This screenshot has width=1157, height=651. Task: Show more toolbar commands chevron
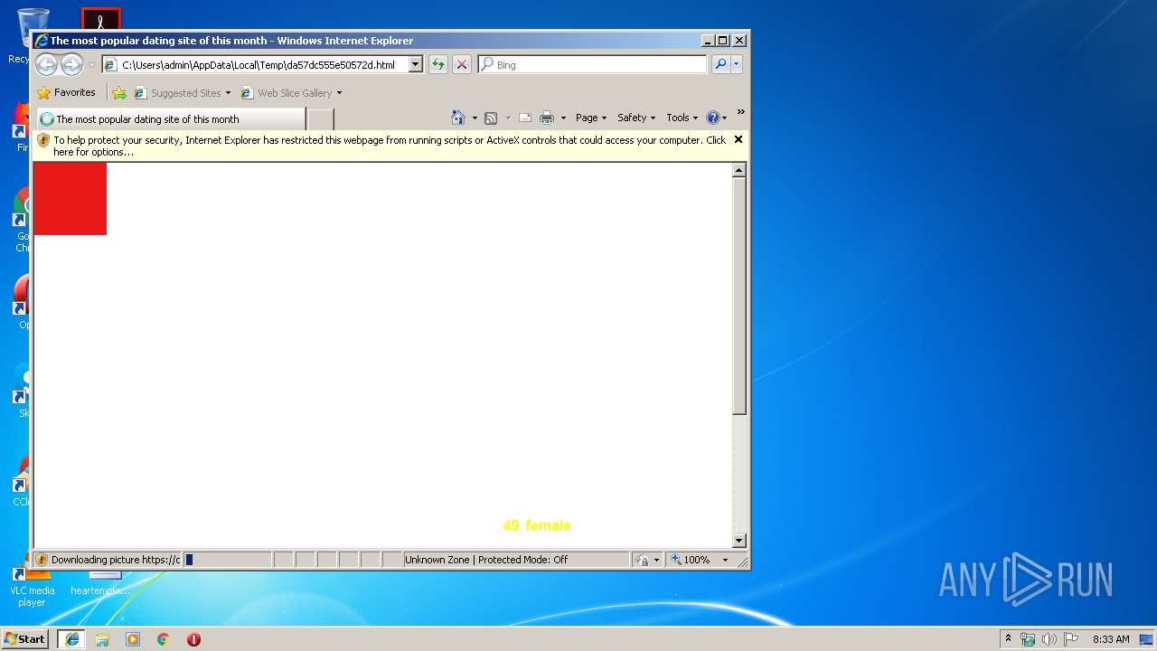tap(740, 112)
